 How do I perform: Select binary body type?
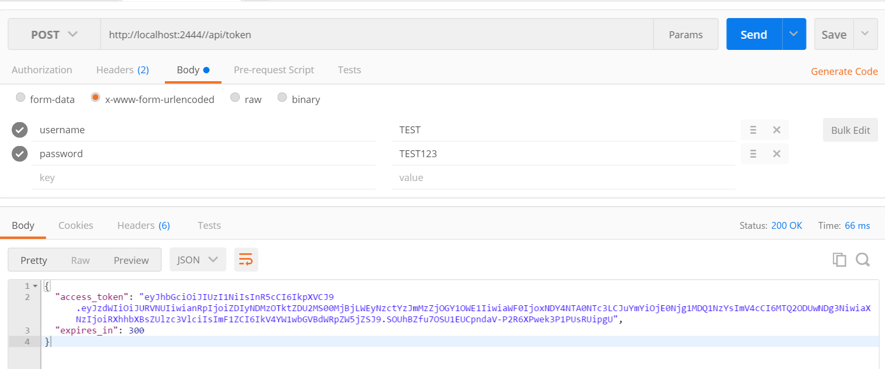282,97
